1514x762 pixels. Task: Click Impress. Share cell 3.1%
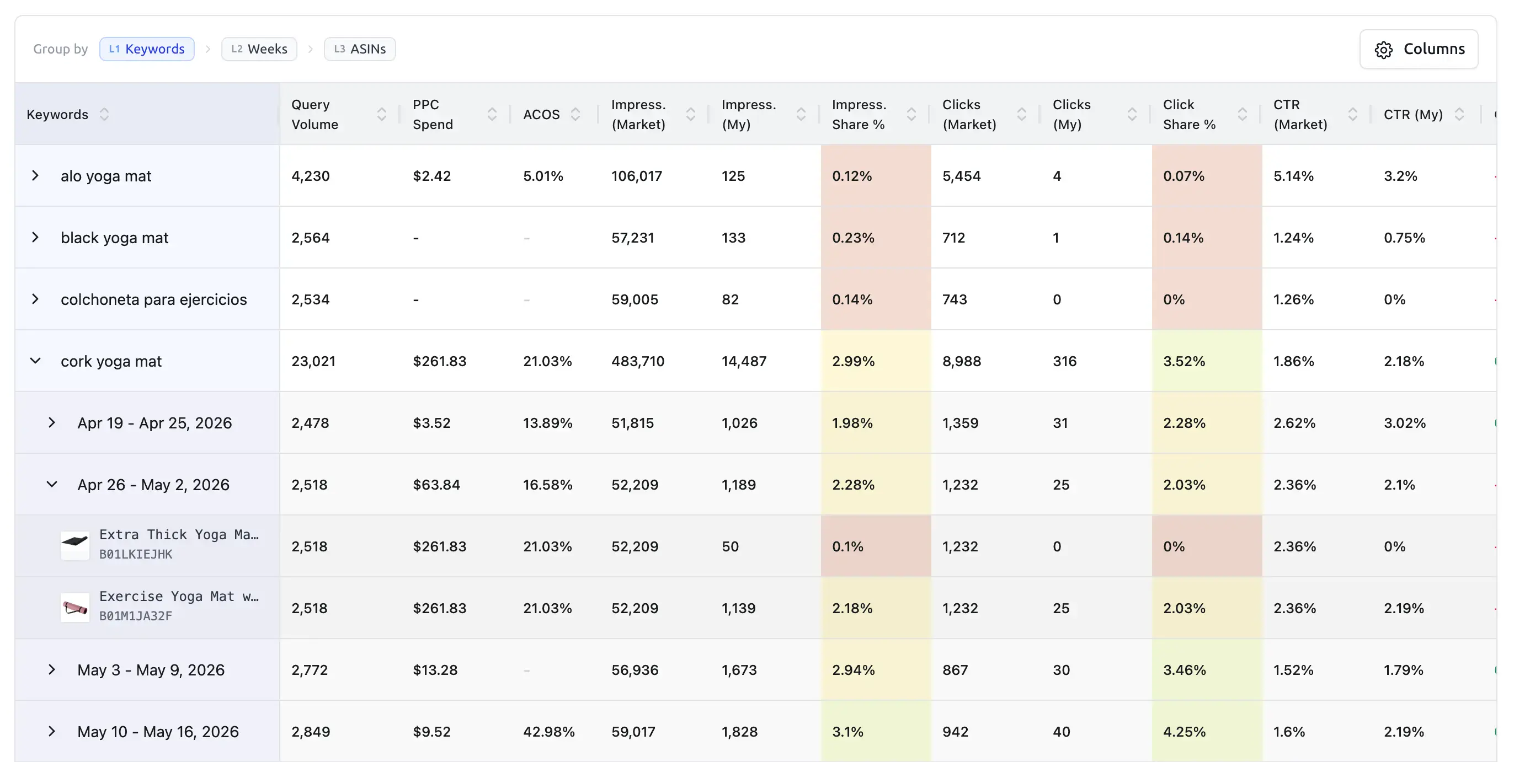coord(876,732)
